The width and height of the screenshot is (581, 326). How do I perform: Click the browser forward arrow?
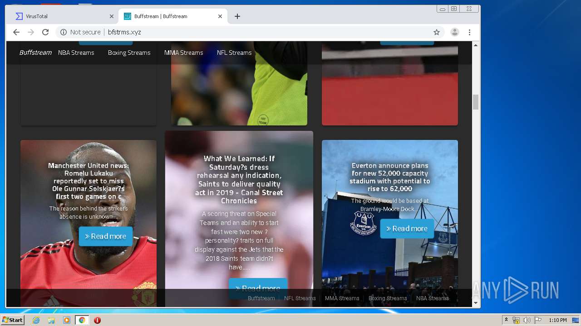[31, 32]
